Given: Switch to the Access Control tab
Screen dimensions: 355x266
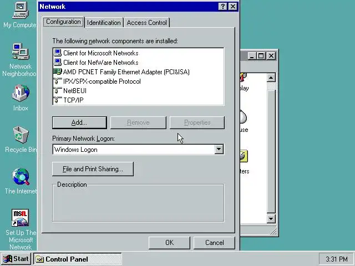Looking at the screenshot, I should [146, 23].
